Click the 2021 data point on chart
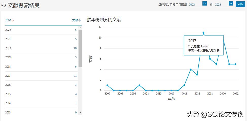 tap(229, 64)
